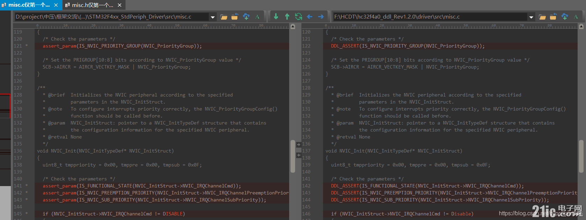Screen dimensions: 586x220
Task: Click right line 'void NVIC_Init' at 137
Action: click(x=394, y=151)
